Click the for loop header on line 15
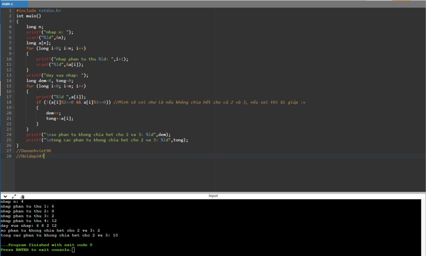 point(56,86)
